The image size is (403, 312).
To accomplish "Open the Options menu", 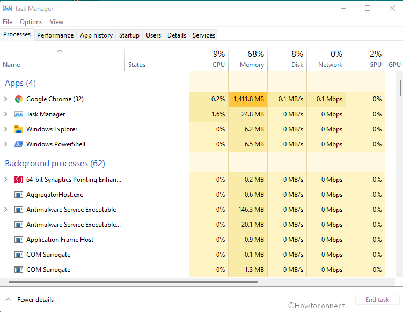I will (x=31, y=22).
